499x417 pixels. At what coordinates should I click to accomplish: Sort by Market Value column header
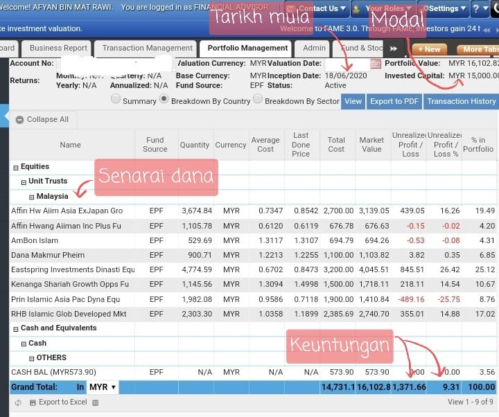click(373, 145)
